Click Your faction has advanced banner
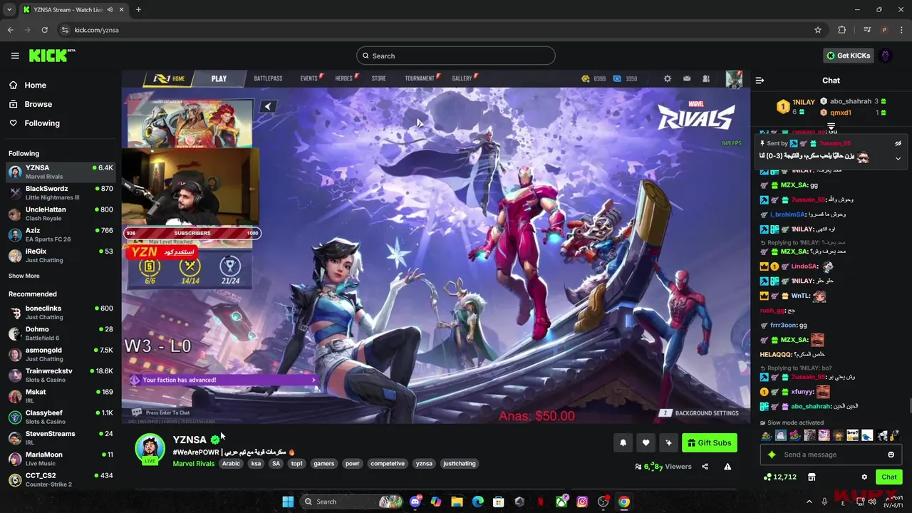Viewport: 912px width, 513px height. pos(222,380)
